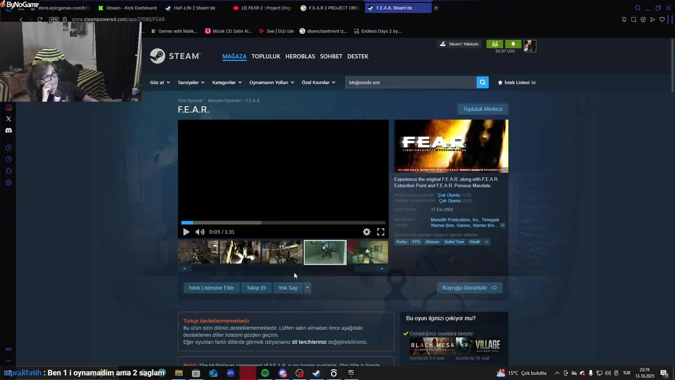The height and width of the screenshot is (380, 675).
Task: Click İstek Listesine Ekle button
Action: (211, 288)
